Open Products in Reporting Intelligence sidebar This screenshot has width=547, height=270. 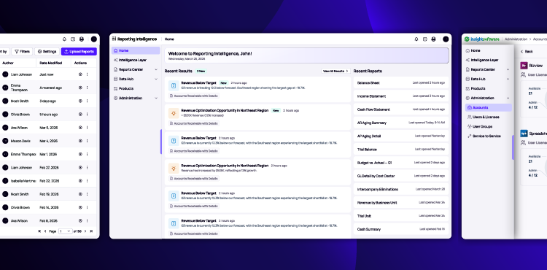(x=136, y=88)
